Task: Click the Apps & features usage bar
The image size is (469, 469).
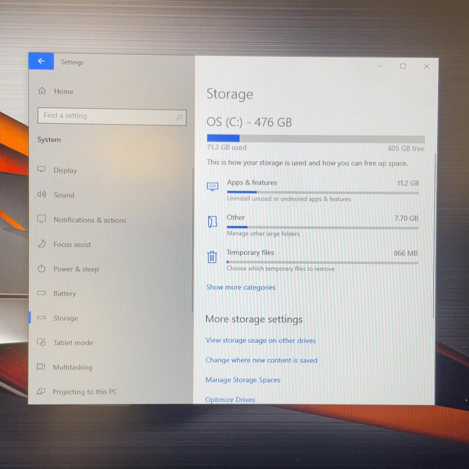Action: click(323, 192)
